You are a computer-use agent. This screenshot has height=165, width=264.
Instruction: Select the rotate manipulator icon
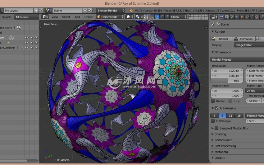(162, 17)
